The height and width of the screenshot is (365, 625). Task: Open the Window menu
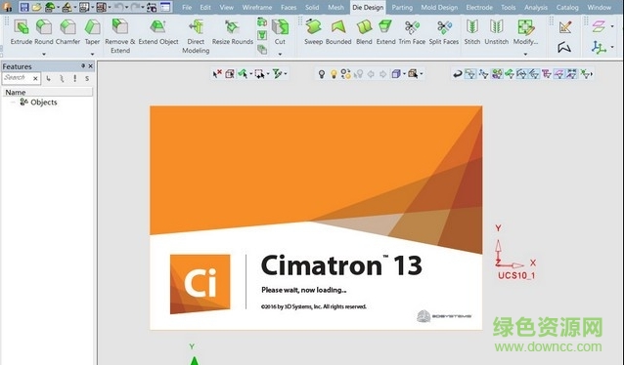click(x=600, y=7)
